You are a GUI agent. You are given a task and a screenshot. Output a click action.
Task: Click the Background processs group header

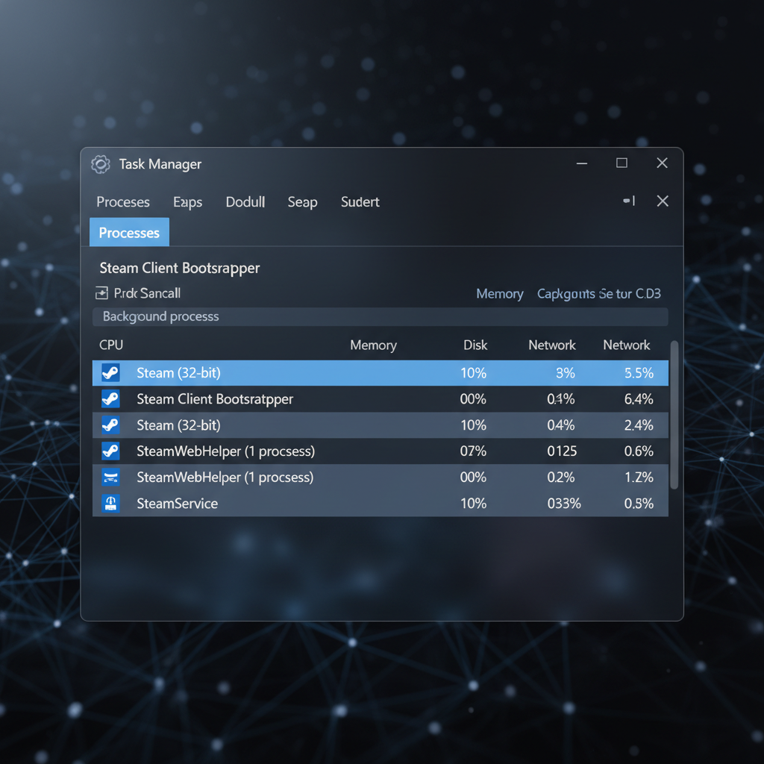click(x=380, y=316)
